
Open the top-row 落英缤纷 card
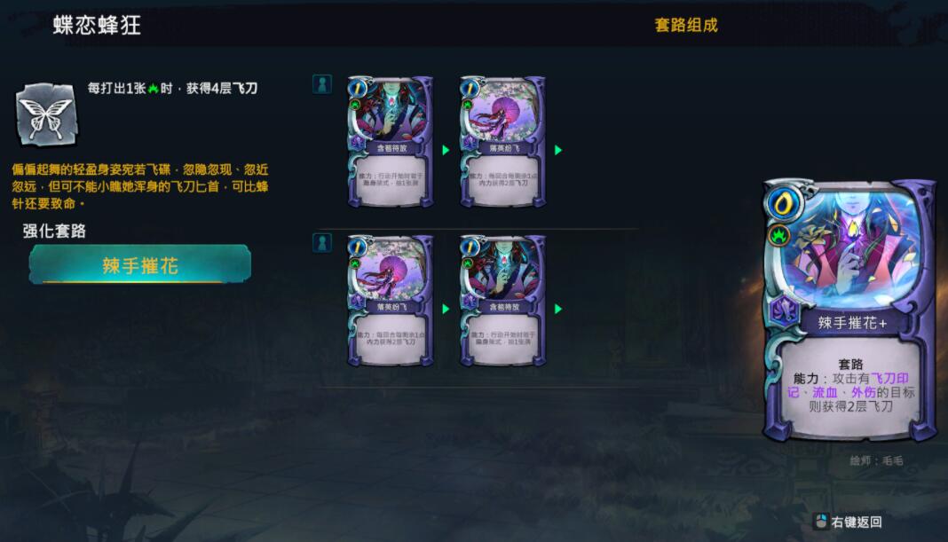coord(502,142)
